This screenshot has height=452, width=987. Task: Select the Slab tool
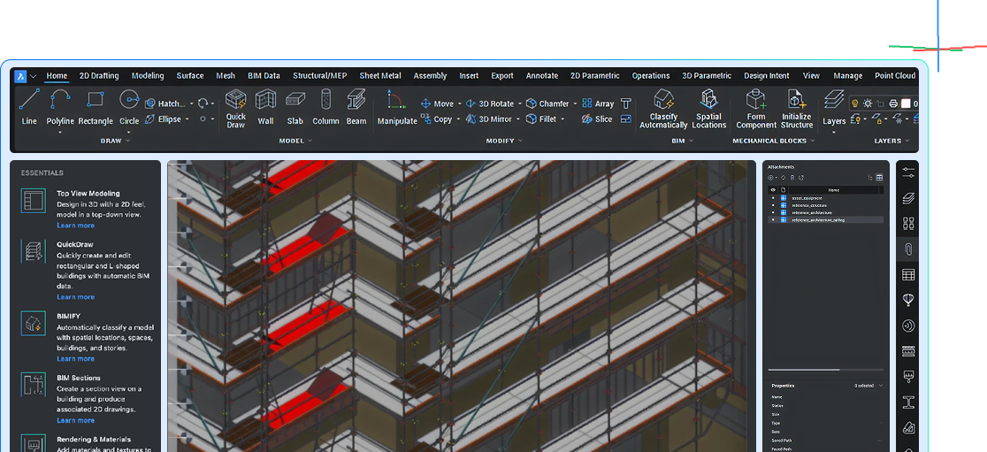(295, 106)
